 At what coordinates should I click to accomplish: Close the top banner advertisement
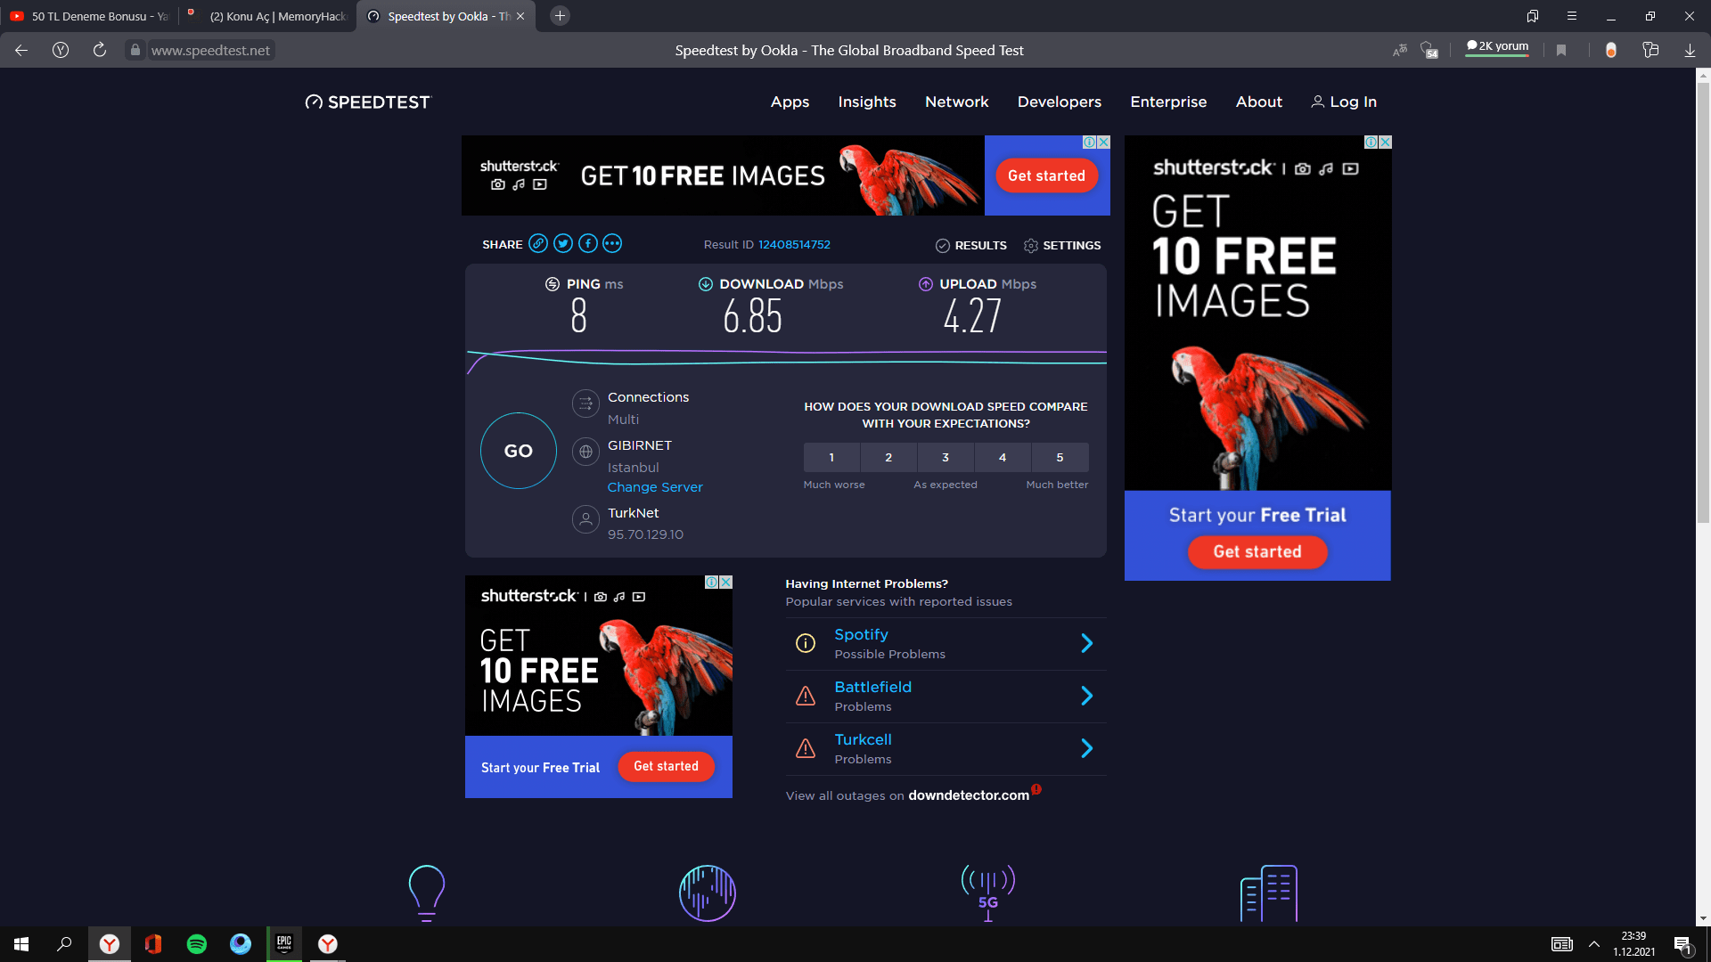1103,143
